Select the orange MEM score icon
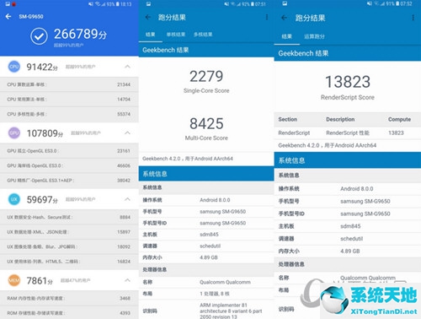Image resolution: width=421 pixels, height=319 pixels. tap(14, 280)
